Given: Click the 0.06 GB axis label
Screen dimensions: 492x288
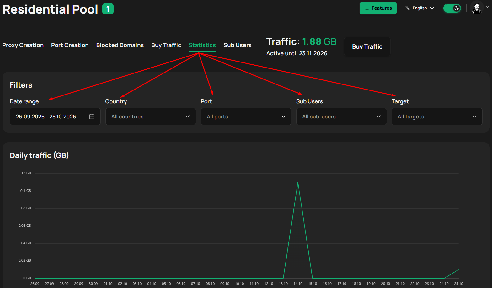Looking at the screenshot, I should pos(25,226).
